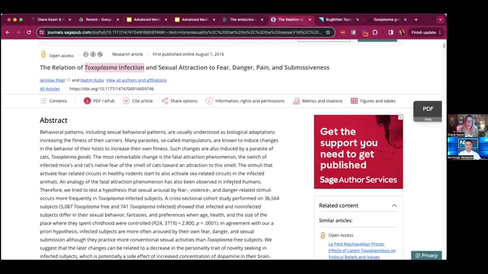
Task: Close the Relation of tab
Action: click(x=310, y=19)
